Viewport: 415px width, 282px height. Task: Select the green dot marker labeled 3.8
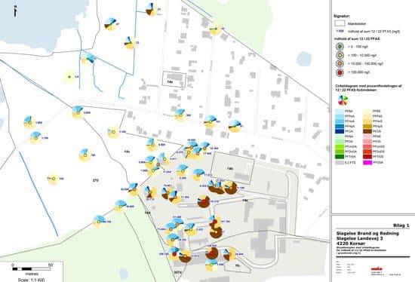point(69,77)
